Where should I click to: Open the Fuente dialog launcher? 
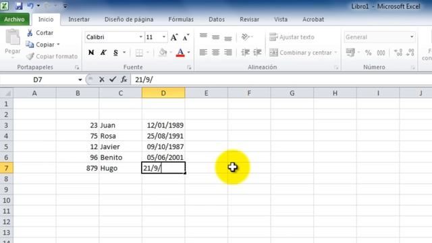coord(189,67)
